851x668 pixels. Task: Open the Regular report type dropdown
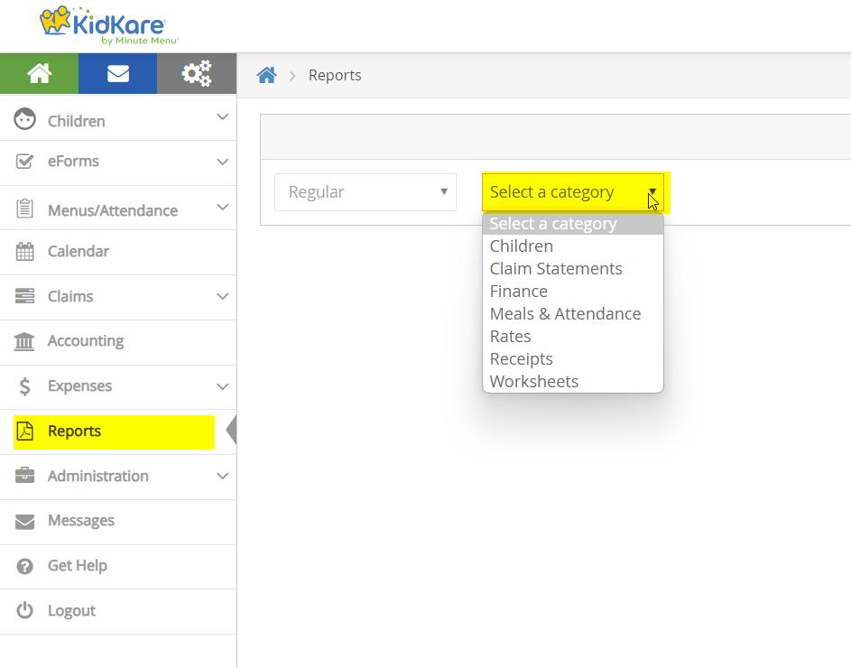click(x=365, y=192)
